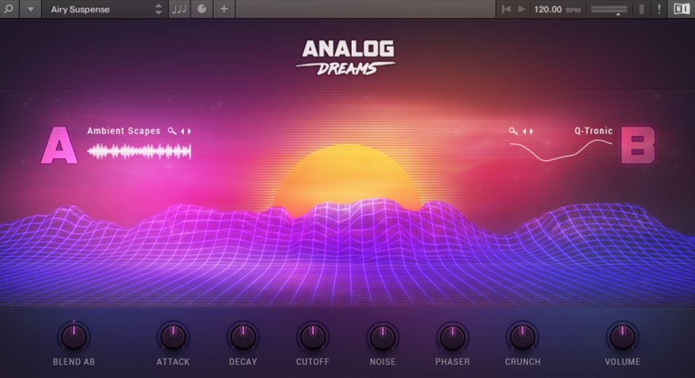Adjust the master volume slider in header
Screen dimensions: 695x378
click(x=609, y=9)
